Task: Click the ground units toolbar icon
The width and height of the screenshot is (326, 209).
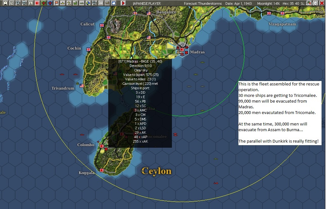Action: click(x=82, y=3)
